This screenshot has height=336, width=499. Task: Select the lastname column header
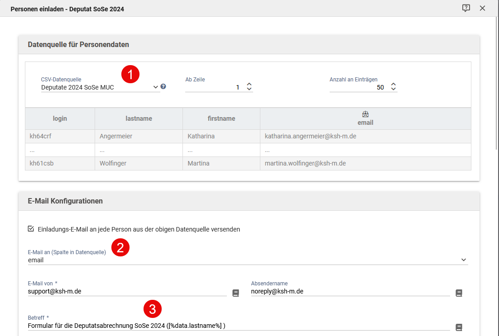click(139, 118)
